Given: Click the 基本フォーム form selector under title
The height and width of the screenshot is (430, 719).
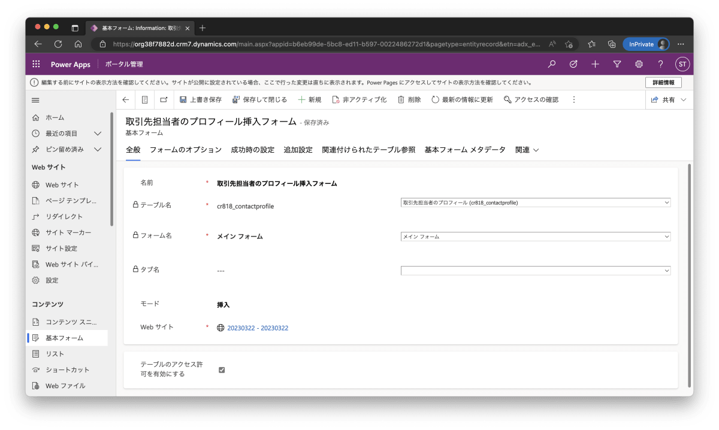Looking at the screenshot, I should [144, 133].
